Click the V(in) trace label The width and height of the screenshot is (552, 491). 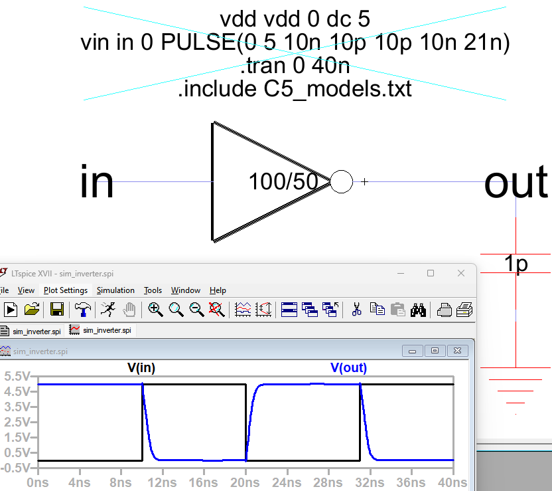tap(141, 368)
